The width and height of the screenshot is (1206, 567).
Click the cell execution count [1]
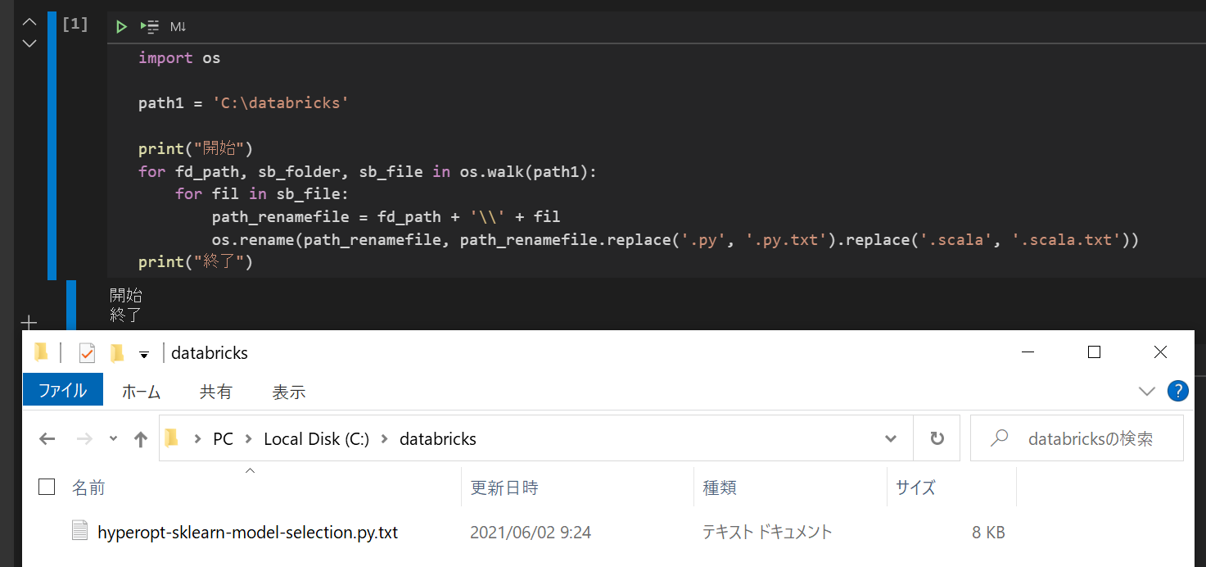(75, 24)
